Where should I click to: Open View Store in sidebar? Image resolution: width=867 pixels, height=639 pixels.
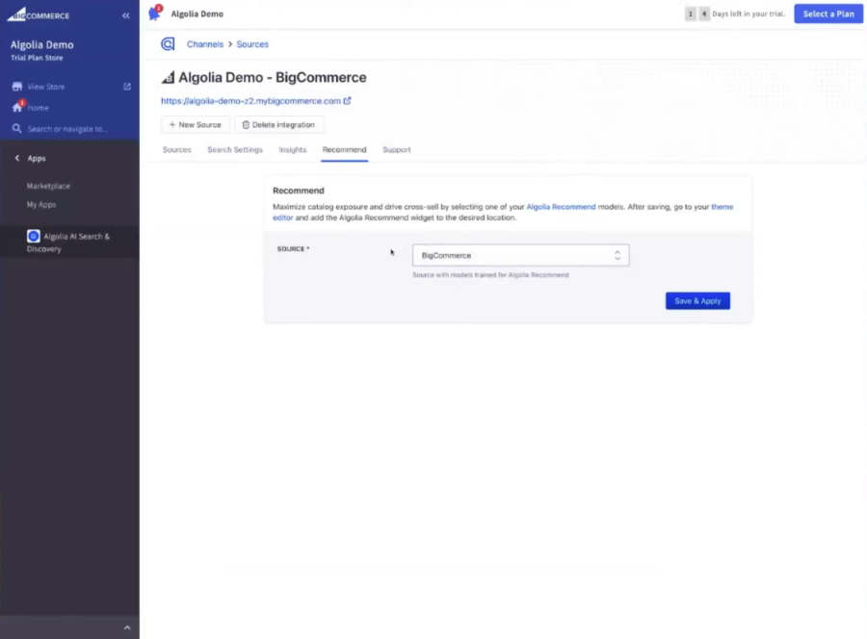click(46, 87)
